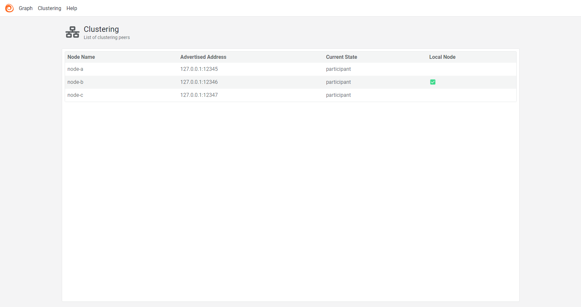
Task: Open the Help section
Action: pos(72,8)
